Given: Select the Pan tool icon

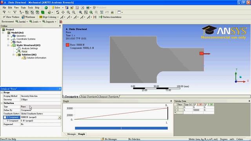Looking at the screenshot, I should point(63,12).
